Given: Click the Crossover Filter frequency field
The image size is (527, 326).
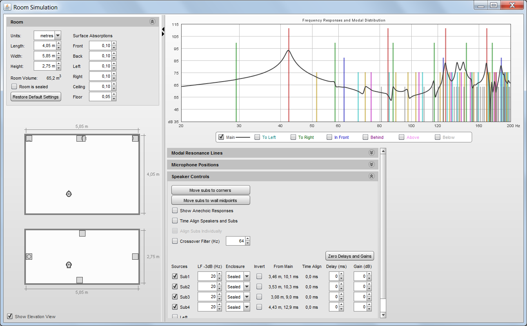Looking at the screenshot, I should tap(235, 241).
